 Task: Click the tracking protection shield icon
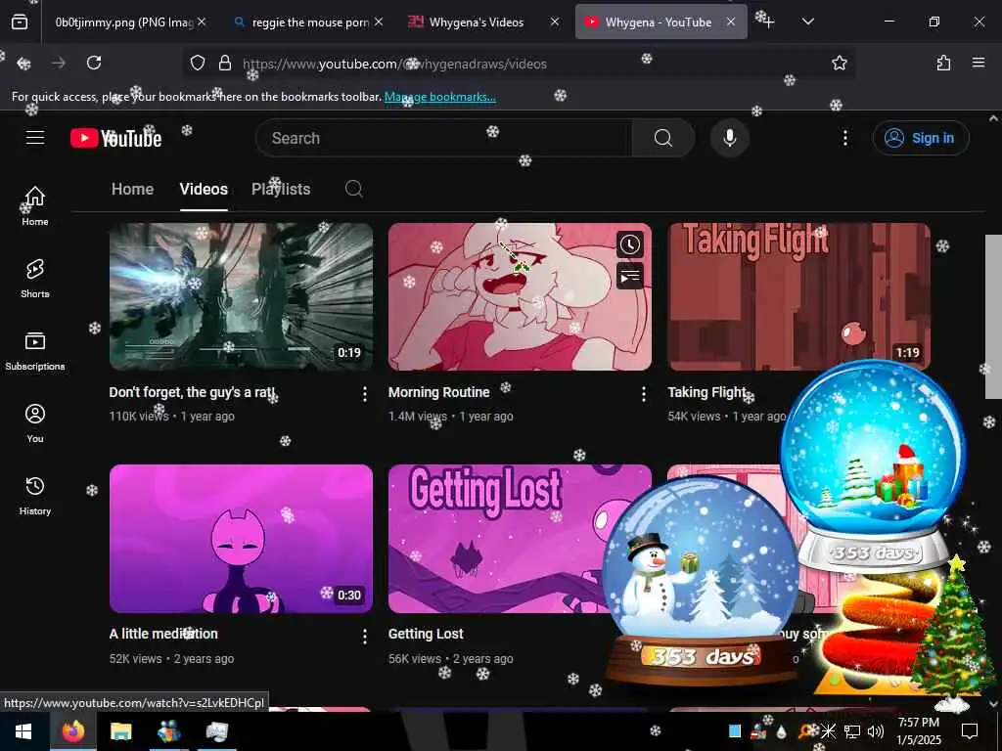(x=198, y=64)
